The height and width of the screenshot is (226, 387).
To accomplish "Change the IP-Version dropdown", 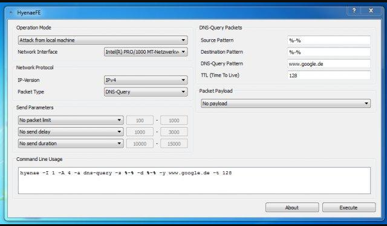I will pos(146,80).
